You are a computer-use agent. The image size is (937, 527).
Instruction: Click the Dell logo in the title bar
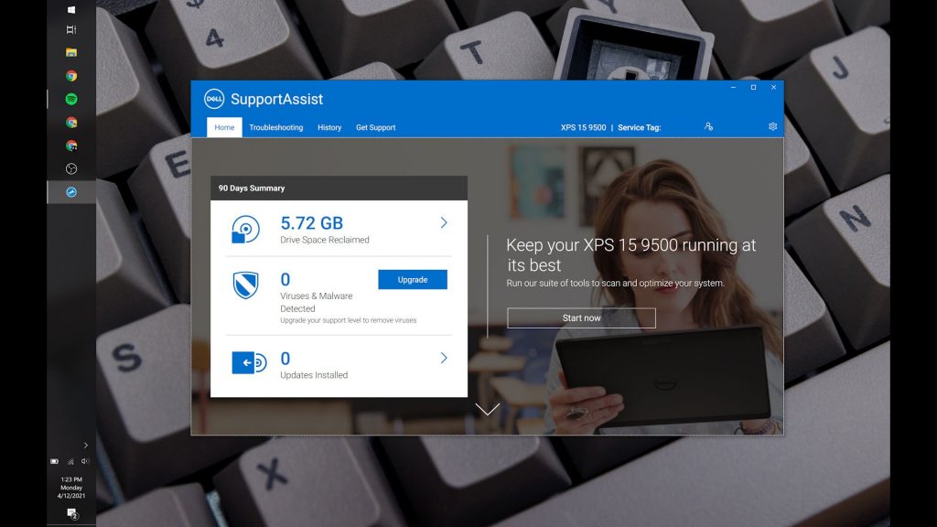(x=214, y=99)
